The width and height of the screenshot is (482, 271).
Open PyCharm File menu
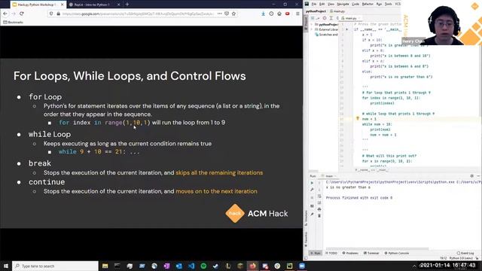[314, 4]
